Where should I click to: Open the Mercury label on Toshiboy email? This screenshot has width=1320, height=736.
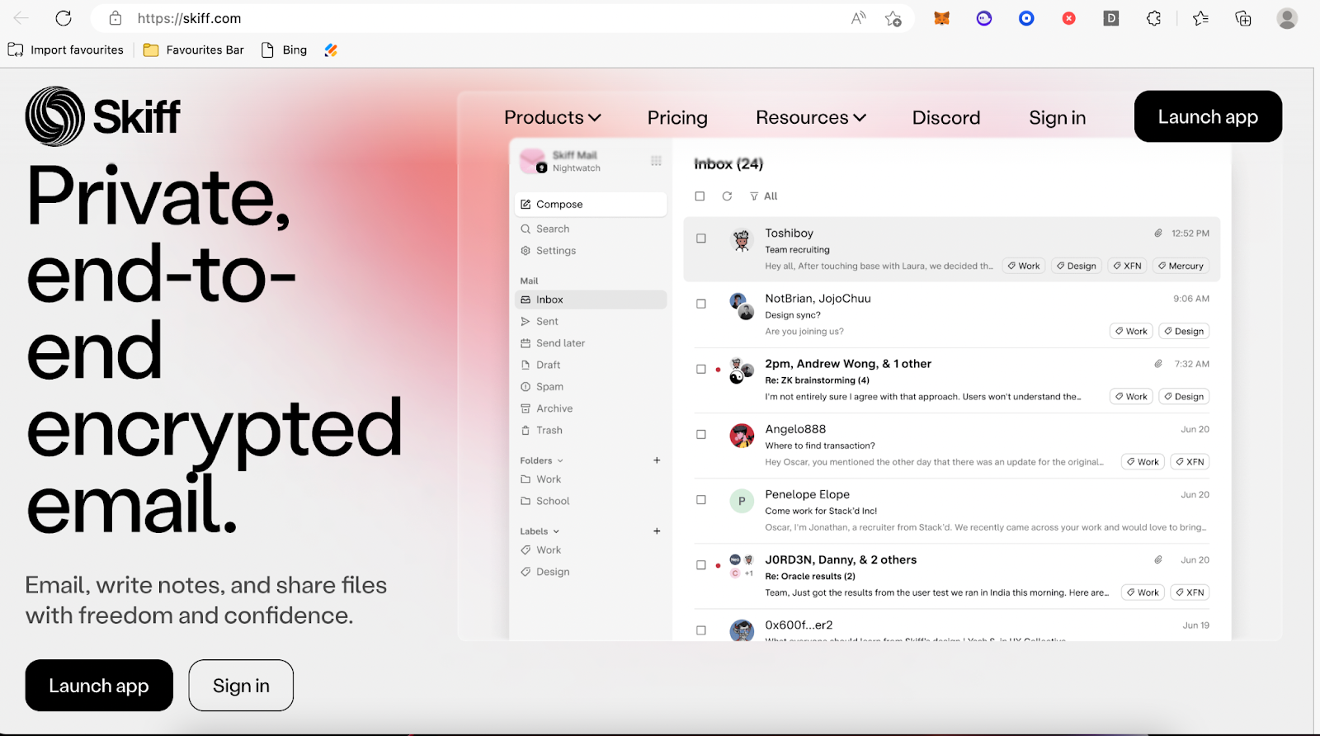click(x=1181, y=266)
